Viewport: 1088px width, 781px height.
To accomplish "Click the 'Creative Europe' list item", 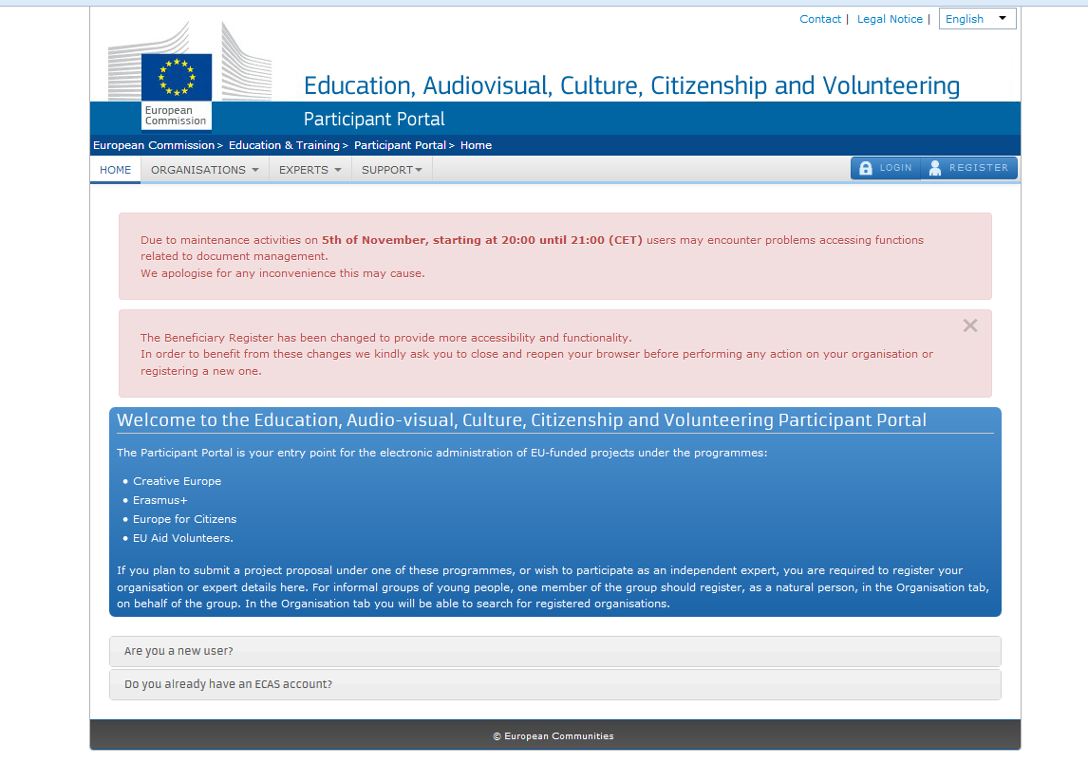I will (177, 481).
